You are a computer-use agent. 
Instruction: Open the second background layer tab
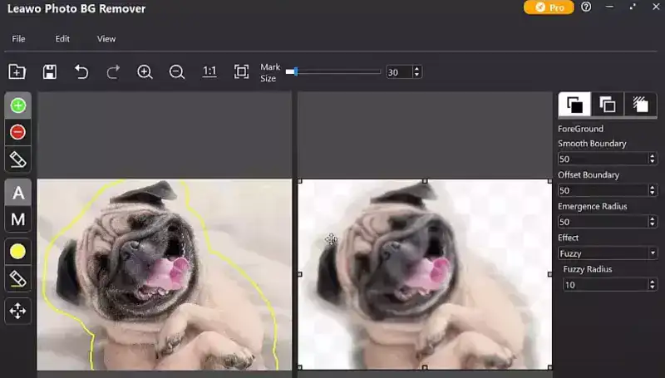[x=608, y=104]
